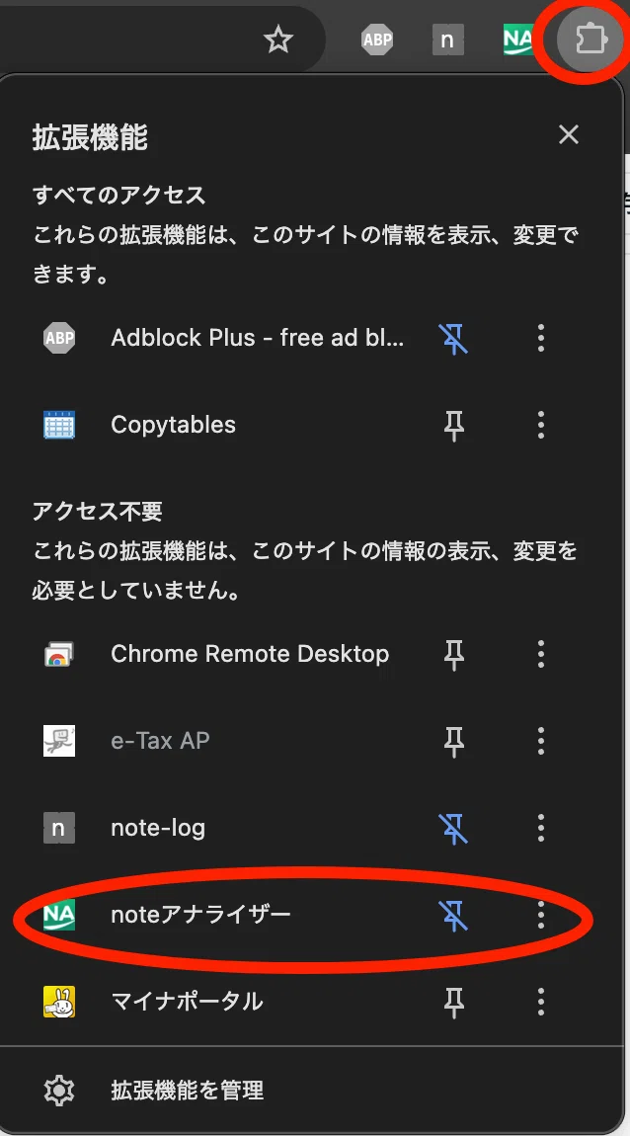Unpin noteアナライザー from the toolbar
This screenshot has height=1136, width=630.
tap(454, 915)
